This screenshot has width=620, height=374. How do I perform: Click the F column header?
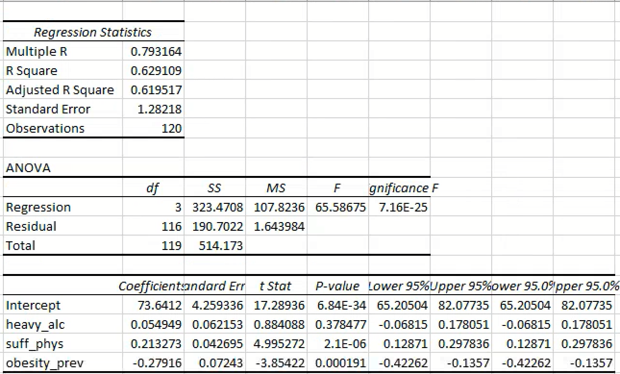point(337,188)
